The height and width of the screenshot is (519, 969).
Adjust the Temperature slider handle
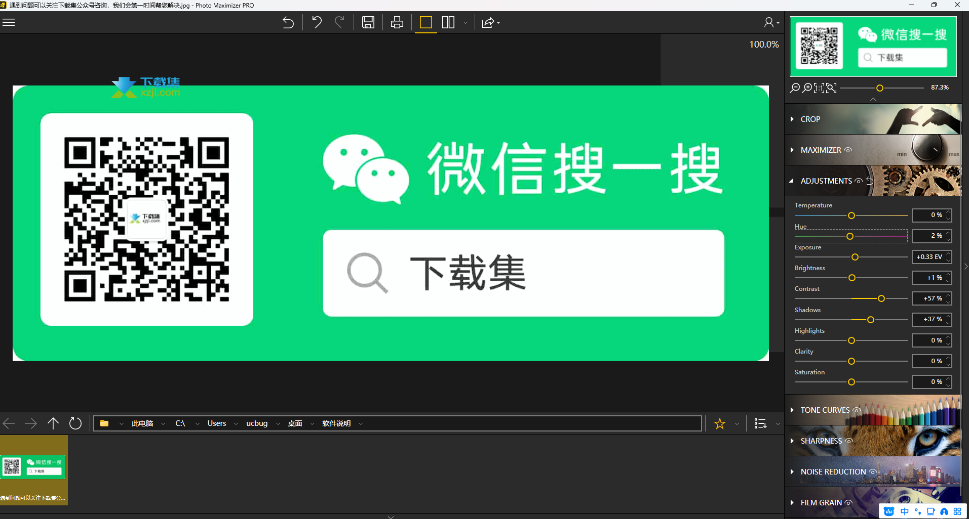point(851,215)
